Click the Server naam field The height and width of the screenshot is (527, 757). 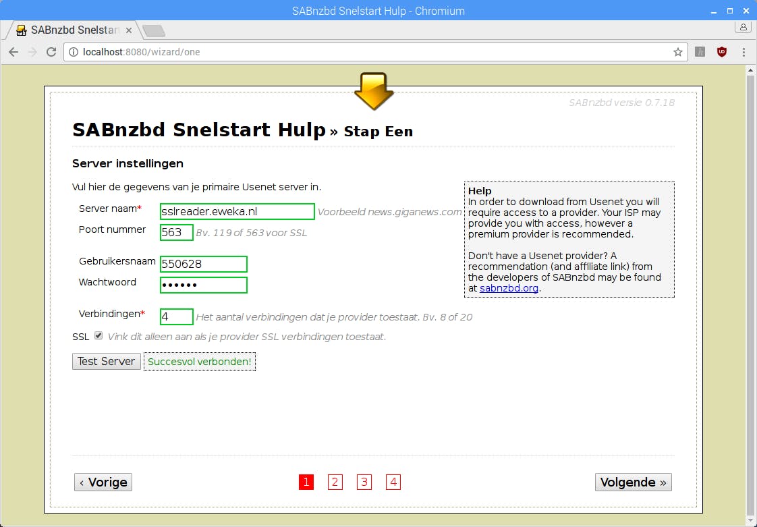[237, 212]
